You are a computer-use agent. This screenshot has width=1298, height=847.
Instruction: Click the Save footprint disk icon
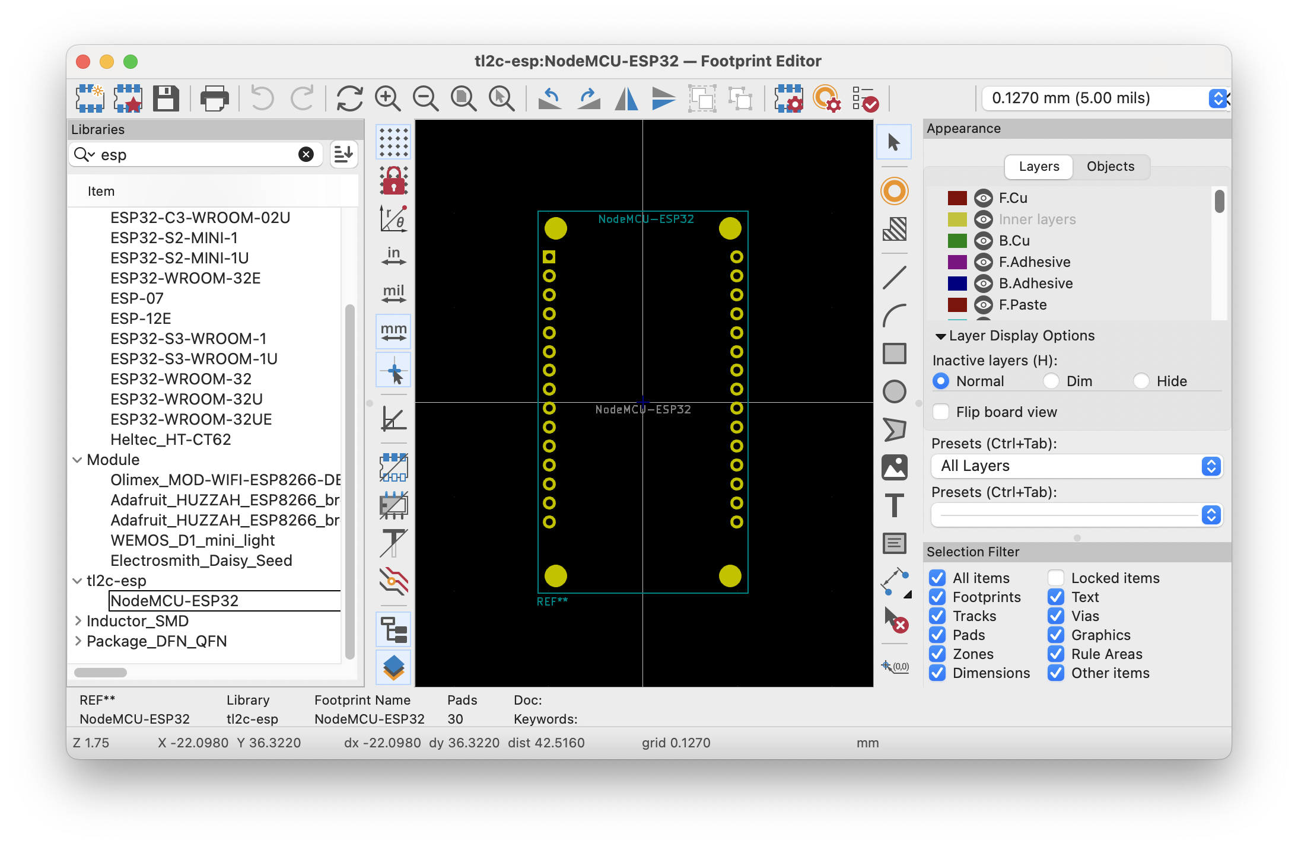click(166, 98)
